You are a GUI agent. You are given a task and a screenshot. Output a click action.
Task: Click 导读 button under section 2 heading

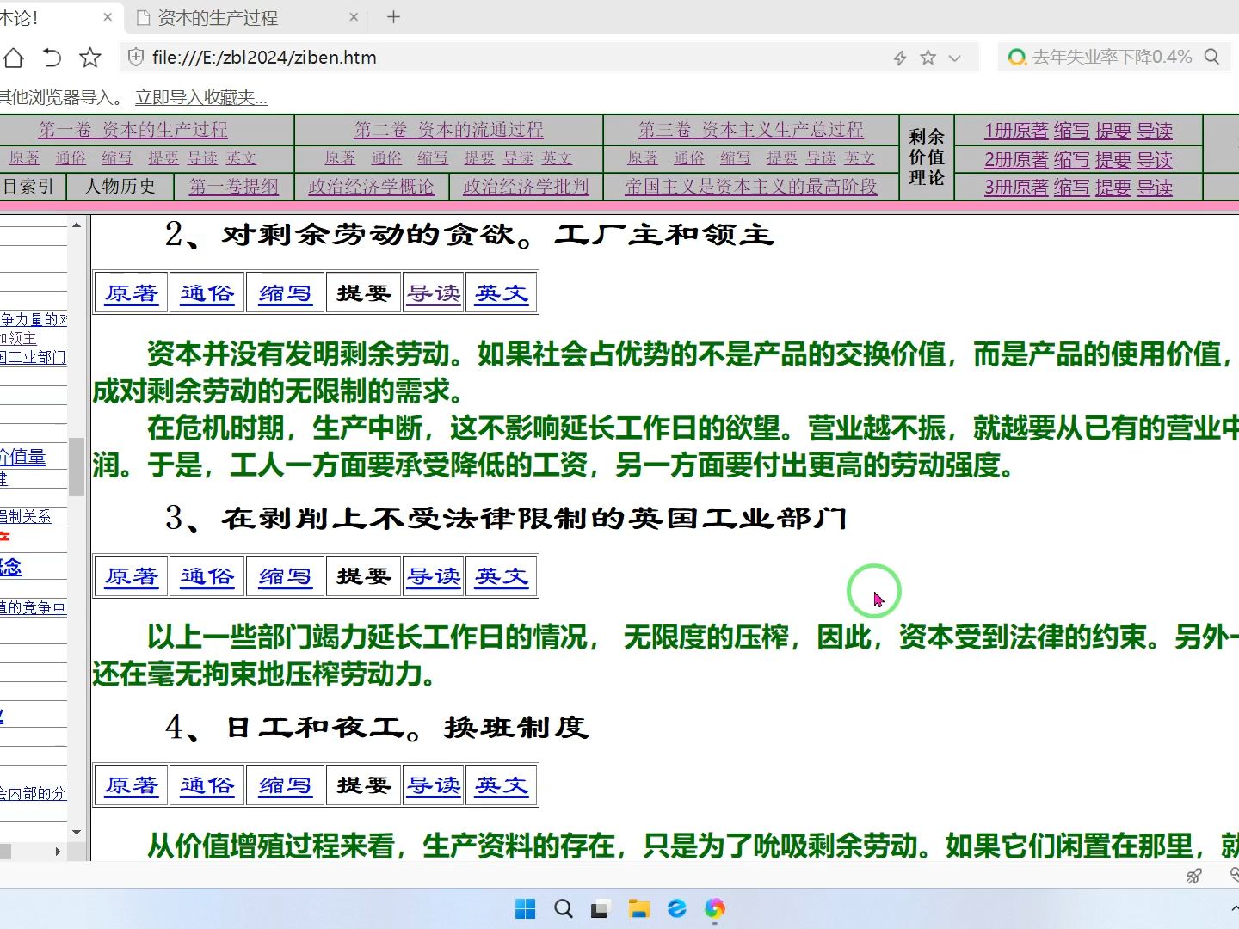click(x=434, y=293)
